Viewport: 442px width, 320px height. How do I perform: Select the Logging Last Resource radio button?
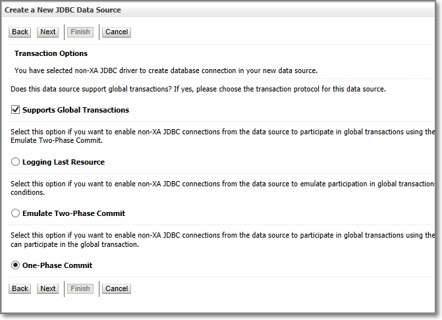click(x=16, y=162)
